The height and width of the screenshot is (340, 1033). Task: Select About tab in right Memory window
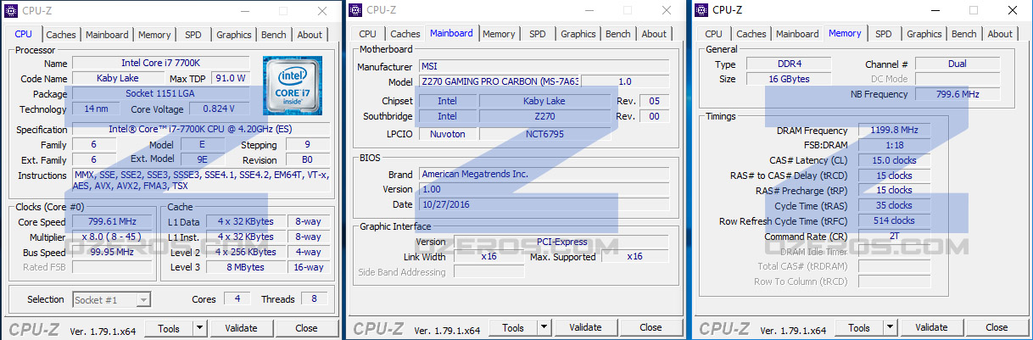click(1000, 34)
